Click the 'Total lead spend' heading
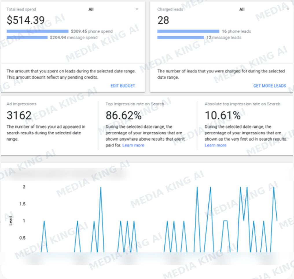This screenshot has height=279, width=294. tap(21, 9)
